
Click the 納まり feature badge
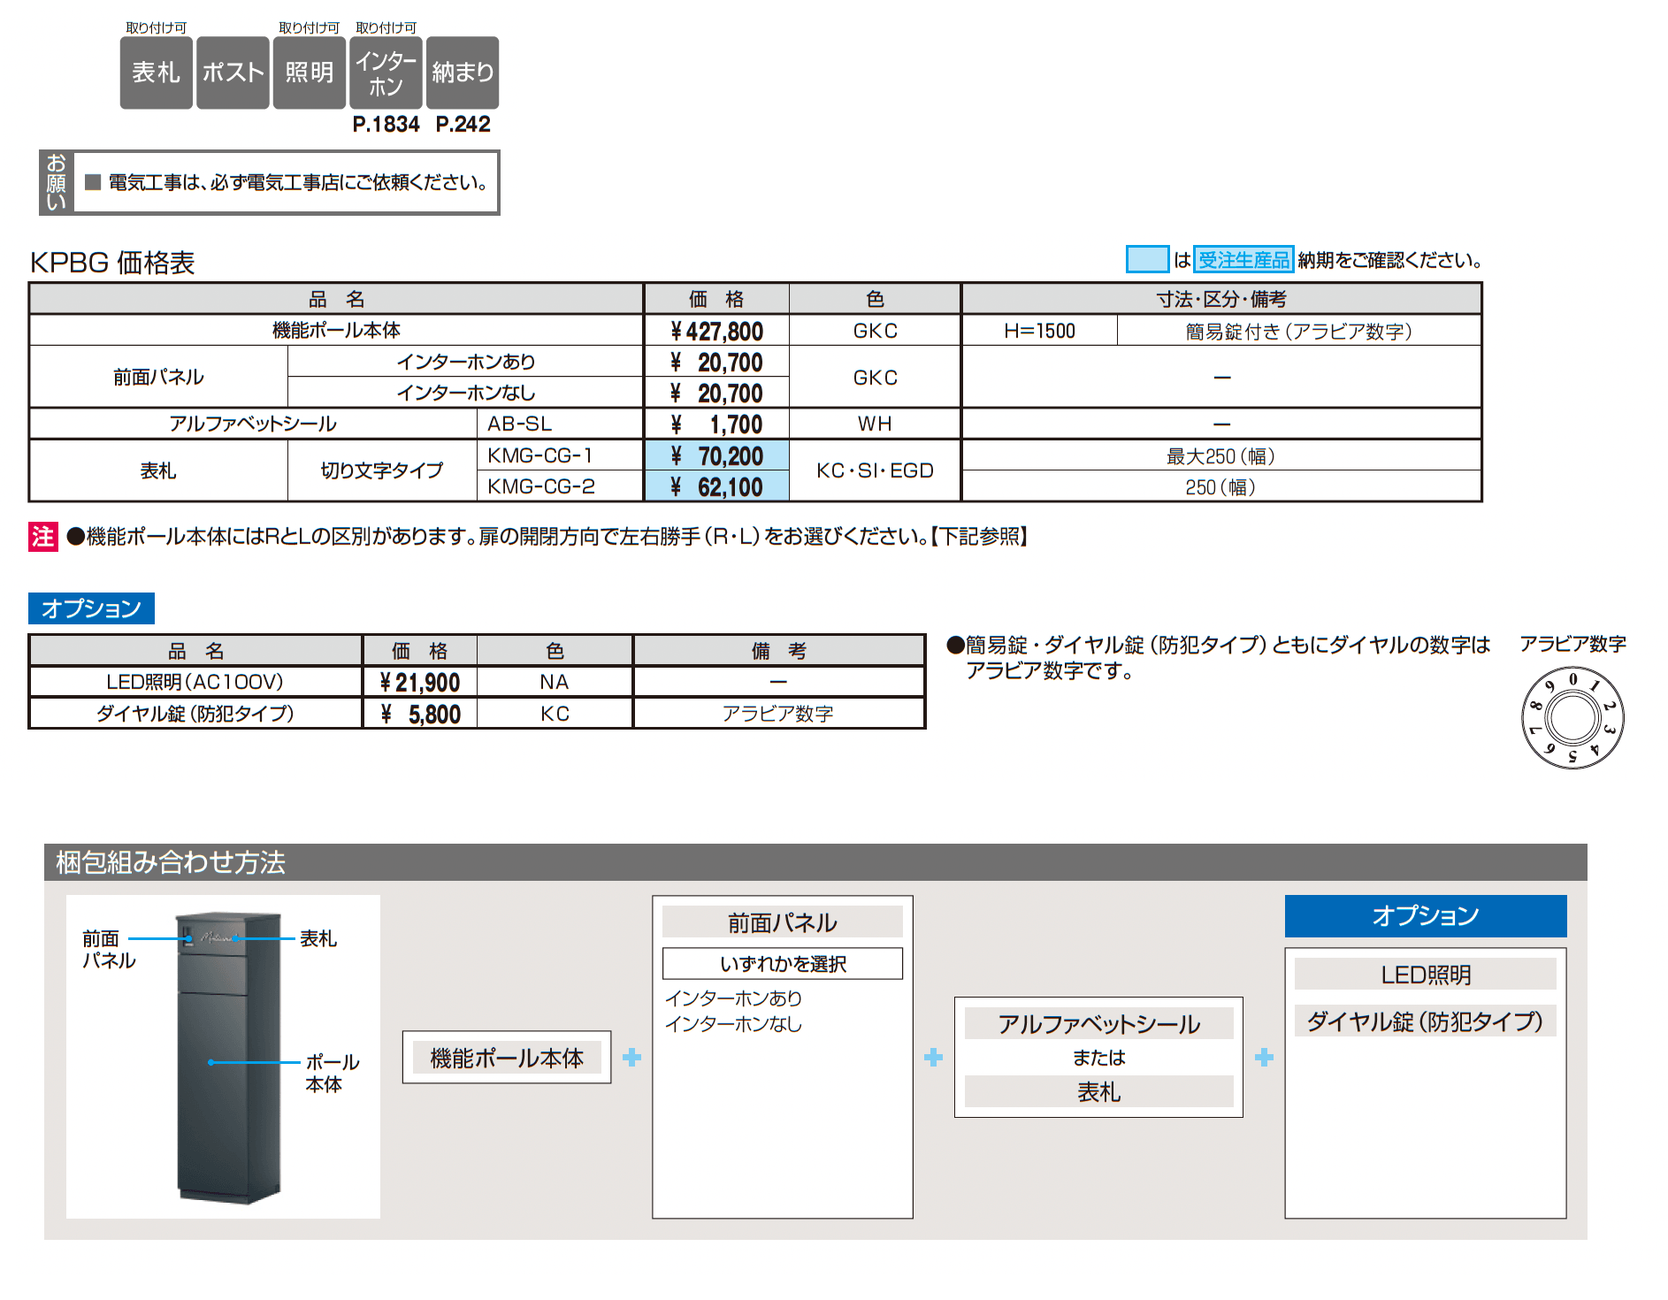click(x=463, y=73)
